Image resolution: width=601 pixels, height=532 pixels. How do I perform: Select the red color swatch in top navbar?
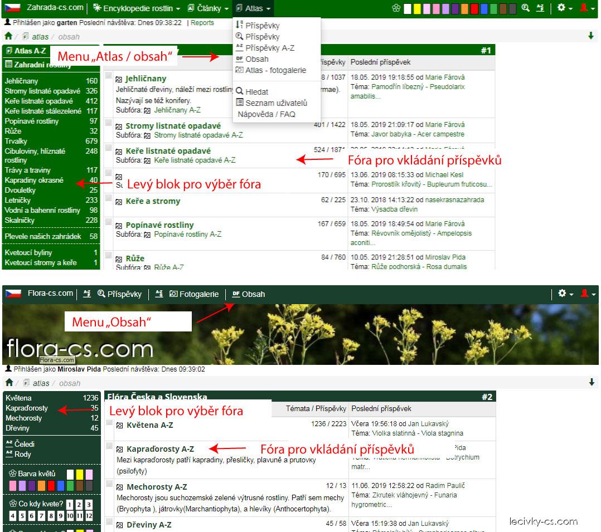(x=474, y=8)
